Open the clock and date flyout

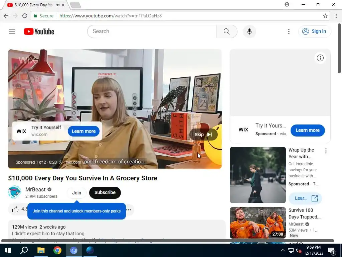tap(313, 250)
